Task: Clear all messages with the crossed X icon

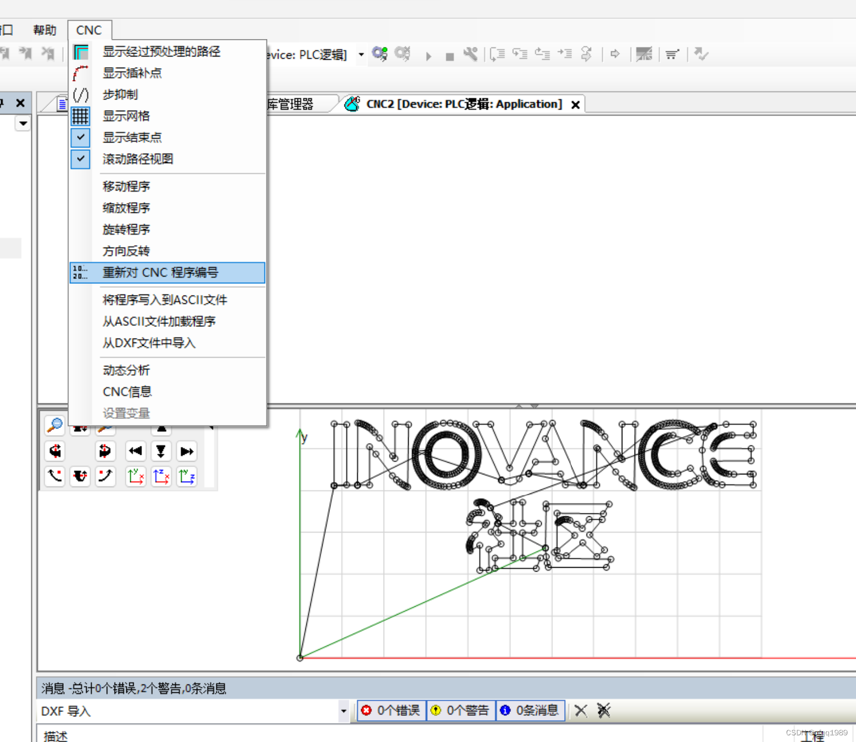Action: point(604,711)
